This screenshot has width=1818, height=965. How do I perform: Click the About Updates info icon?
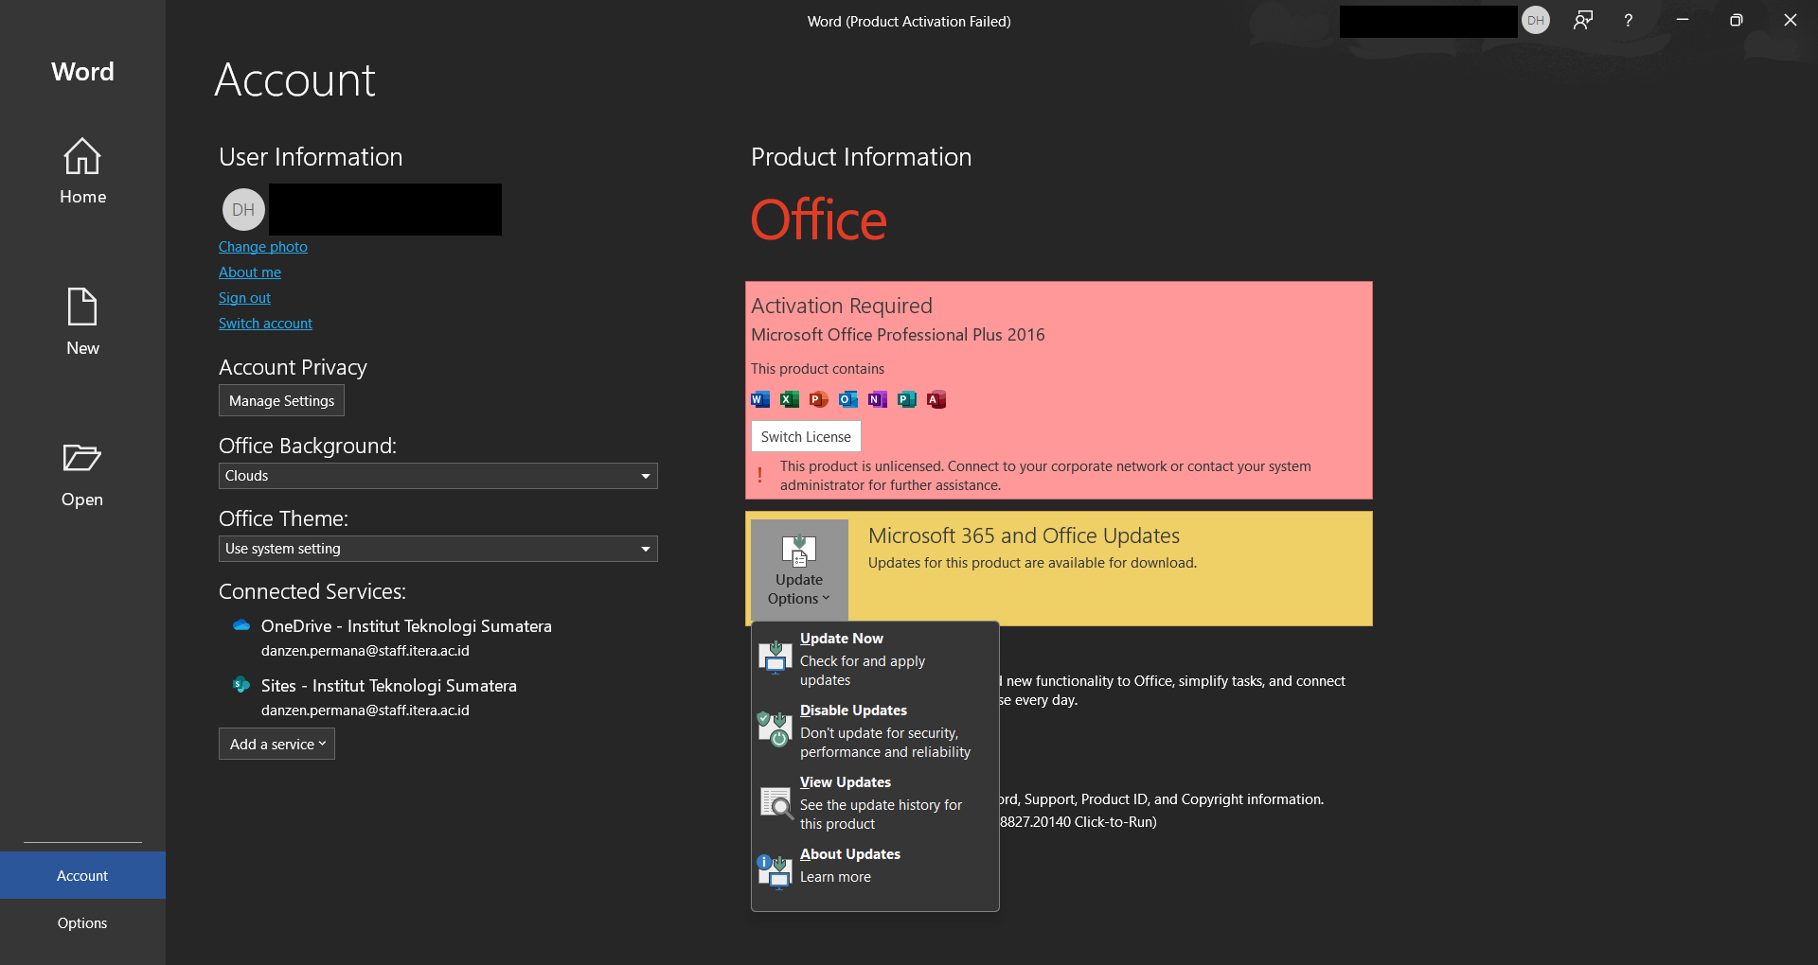point(775,871)
